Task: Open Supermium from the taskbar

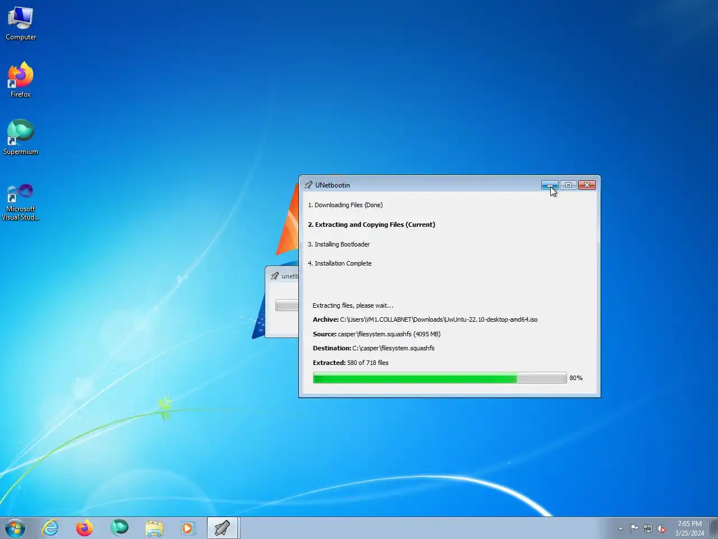Action: [119, 528]
